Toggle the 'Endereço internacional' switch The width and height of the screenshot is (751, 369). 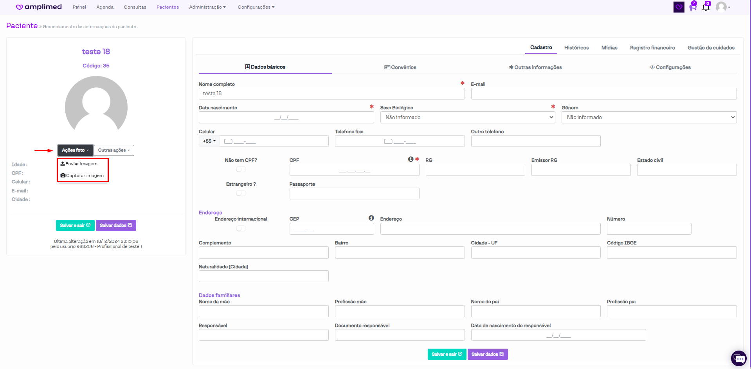pos(241,228)
